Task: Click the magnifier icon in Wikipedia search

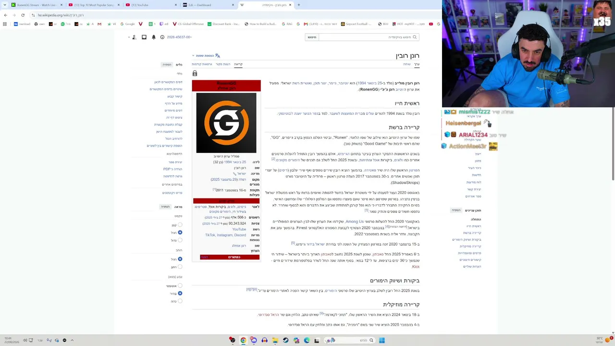Action: click(415, 37)
